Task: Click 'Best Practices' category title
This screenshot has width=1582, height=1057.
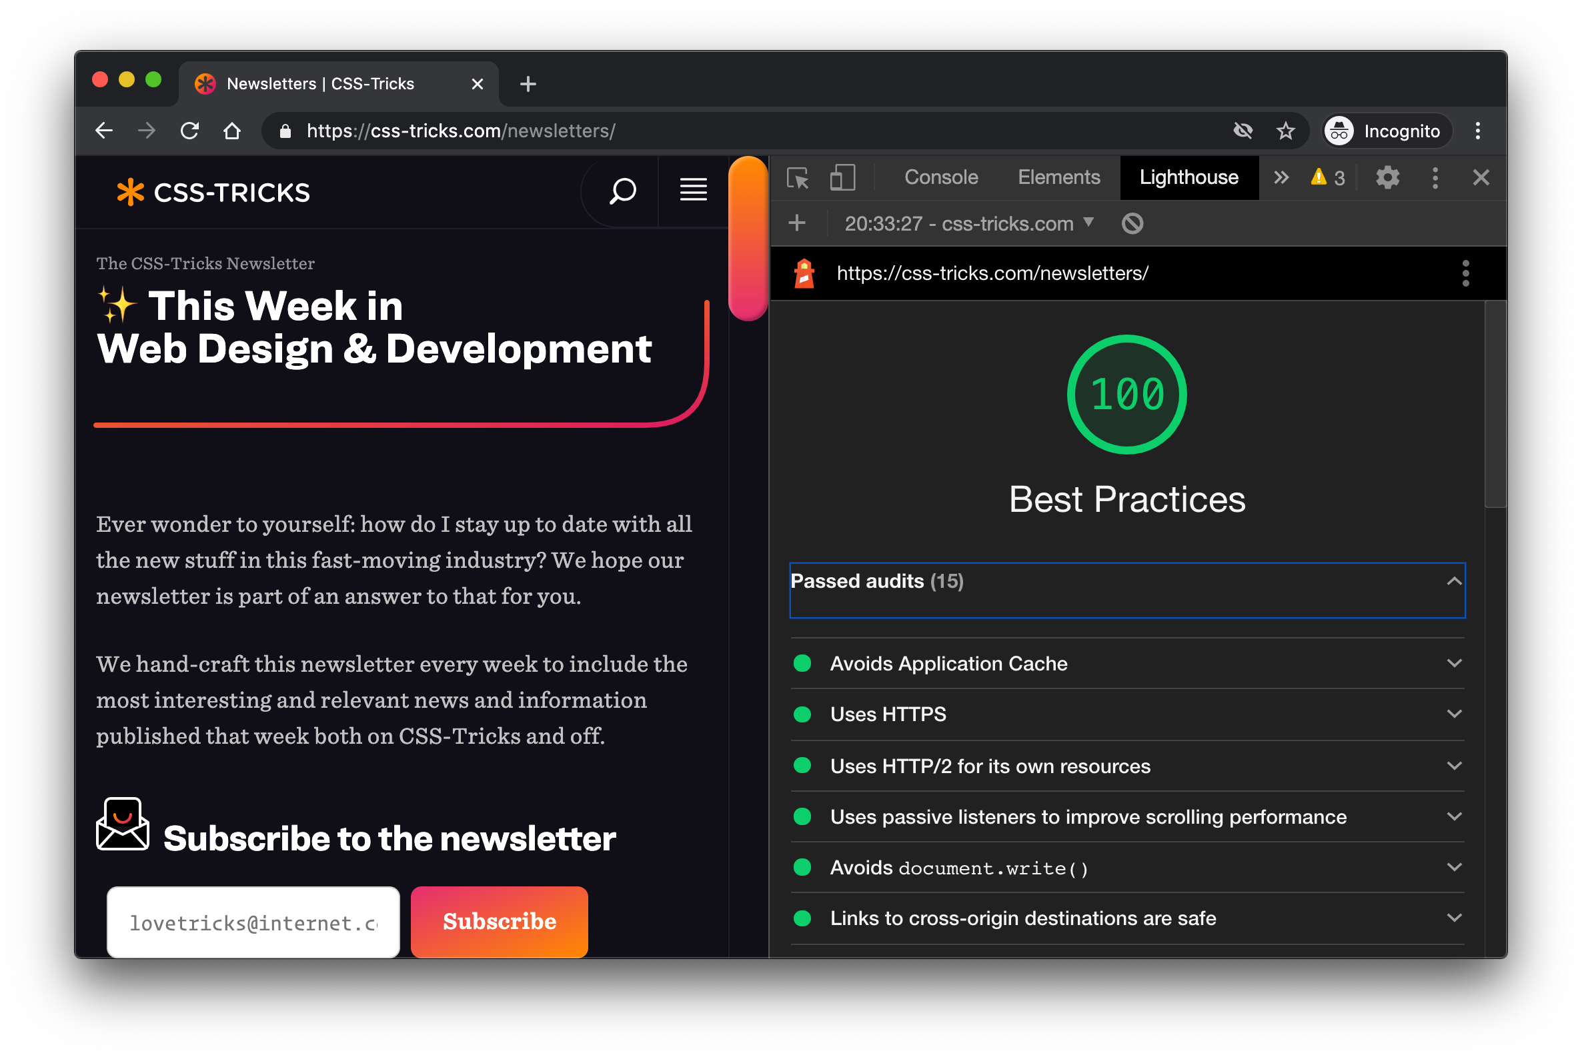Action: pos(1126,499)
